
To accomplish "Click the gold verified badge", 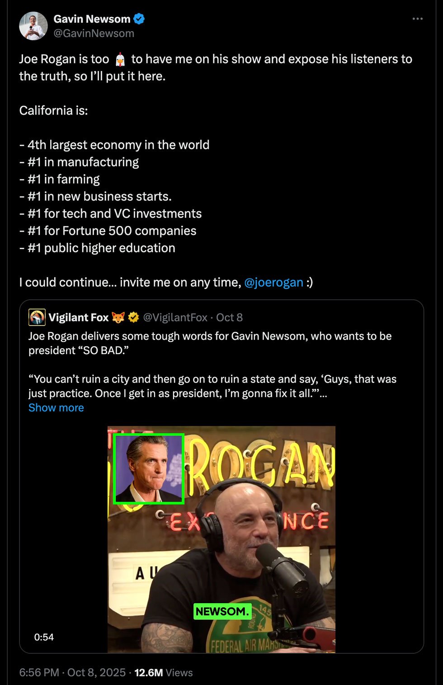I will click(133, 317).
